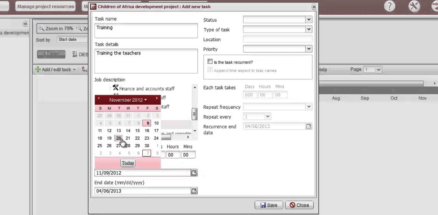This screenshot has width=438, height=215.
Task: Click the Close button in dialog
Action: point(299,205)
